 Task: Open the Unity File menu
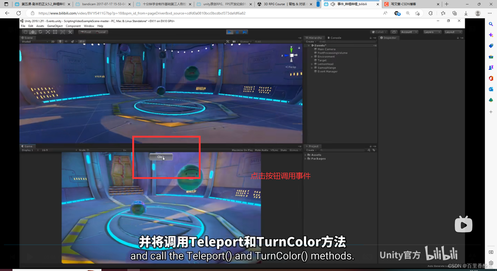[x=23, y=26]
